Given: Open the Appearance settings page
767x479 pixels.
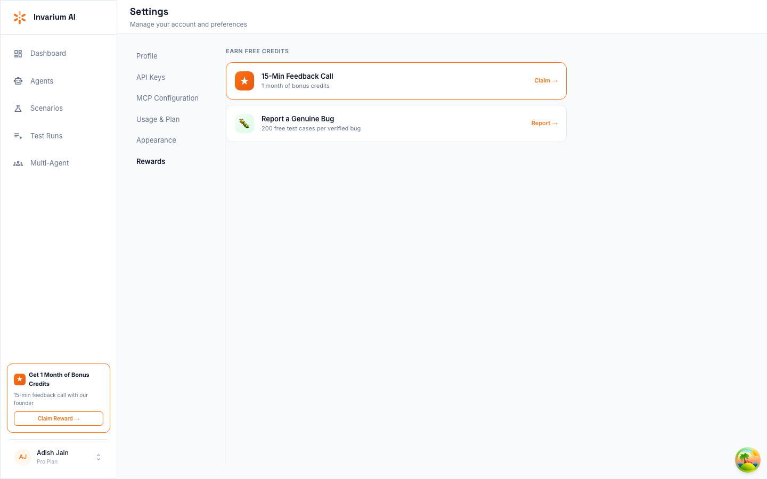Looking at the screenshot, I should 156,140.
